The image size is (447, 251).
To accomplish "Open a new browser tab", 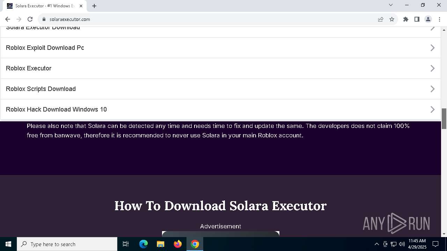I will pyautogui.click(x=94, y=6).
